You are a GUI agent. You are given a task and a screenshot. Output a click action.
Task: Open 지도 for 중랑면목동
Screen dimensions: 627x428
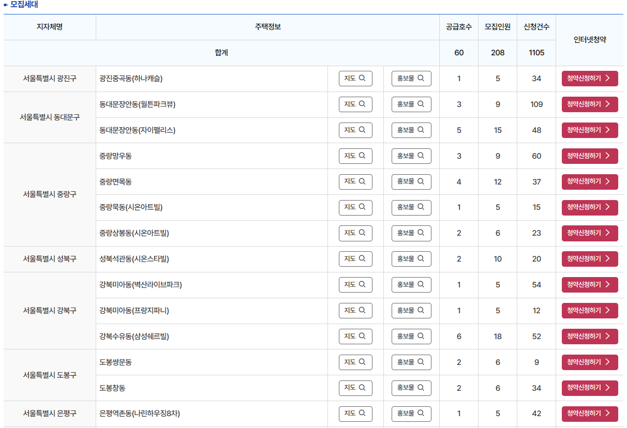pos(355,182)
